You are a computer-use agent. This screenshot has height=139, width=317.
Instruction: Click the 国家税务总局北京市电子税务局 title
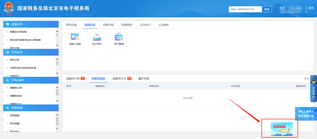(53, 8)
